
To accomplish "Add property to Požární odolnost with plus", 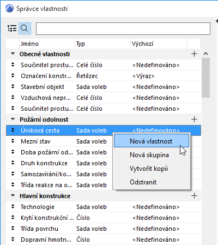I will pos(194,119).
